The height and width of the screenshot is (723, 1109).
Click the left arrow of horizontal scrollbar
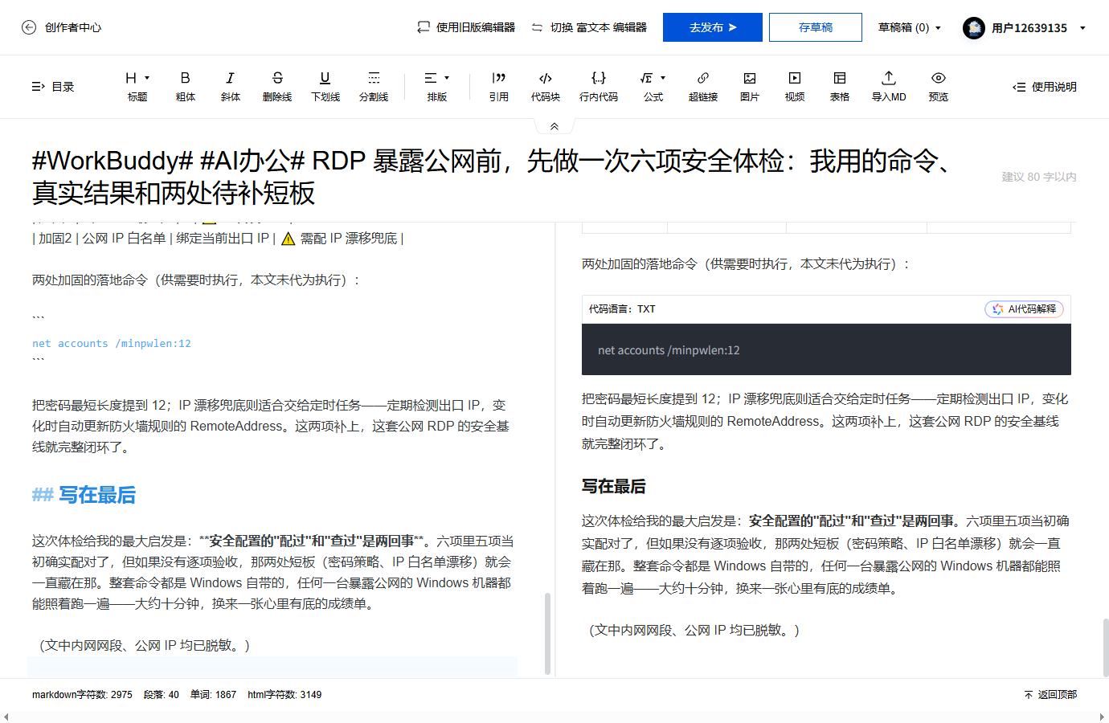point(6,717)
